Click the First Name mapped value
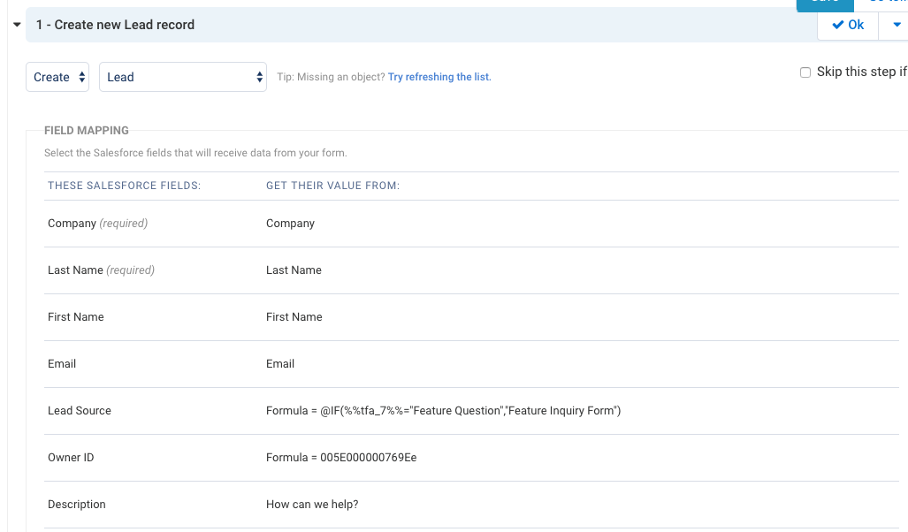Viewport: 908px width, 532px height. 294,317
